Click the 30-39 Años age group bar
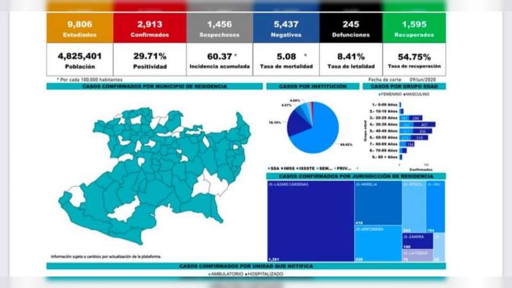Viewport: 512px width, 288px height. (418, 124)
